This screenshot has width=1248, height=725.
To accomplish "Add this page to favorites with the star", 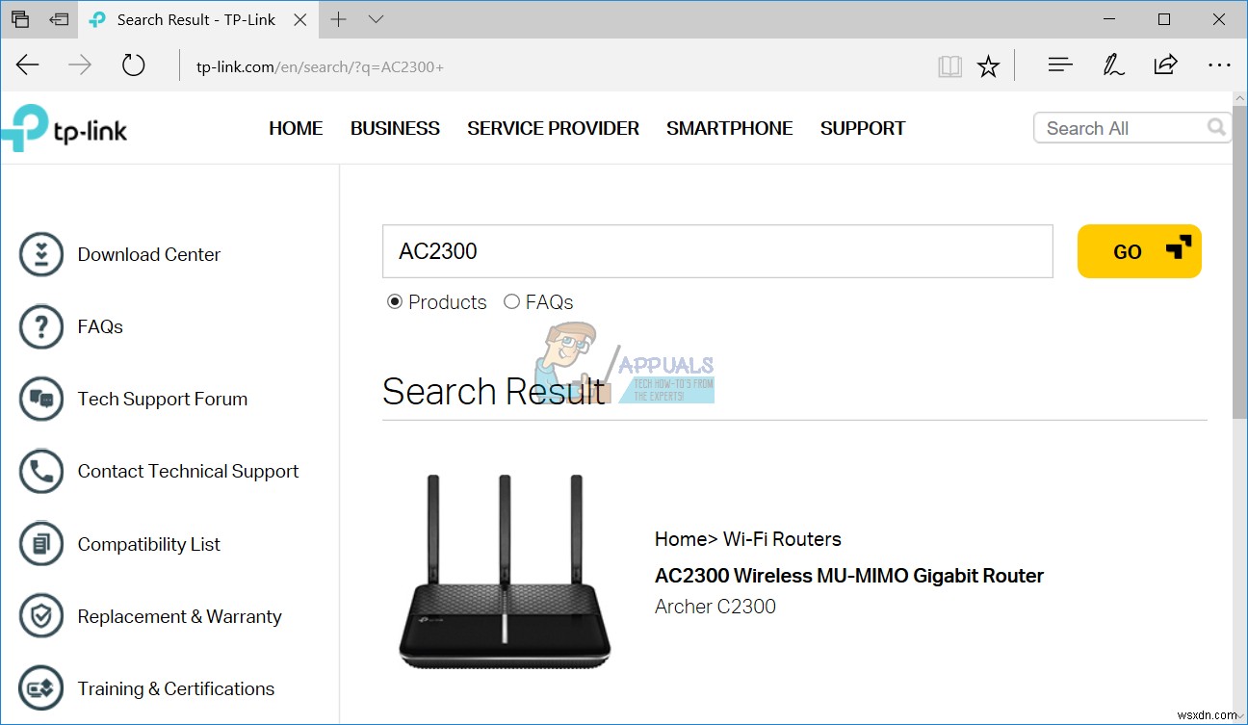I will (989, 65).
